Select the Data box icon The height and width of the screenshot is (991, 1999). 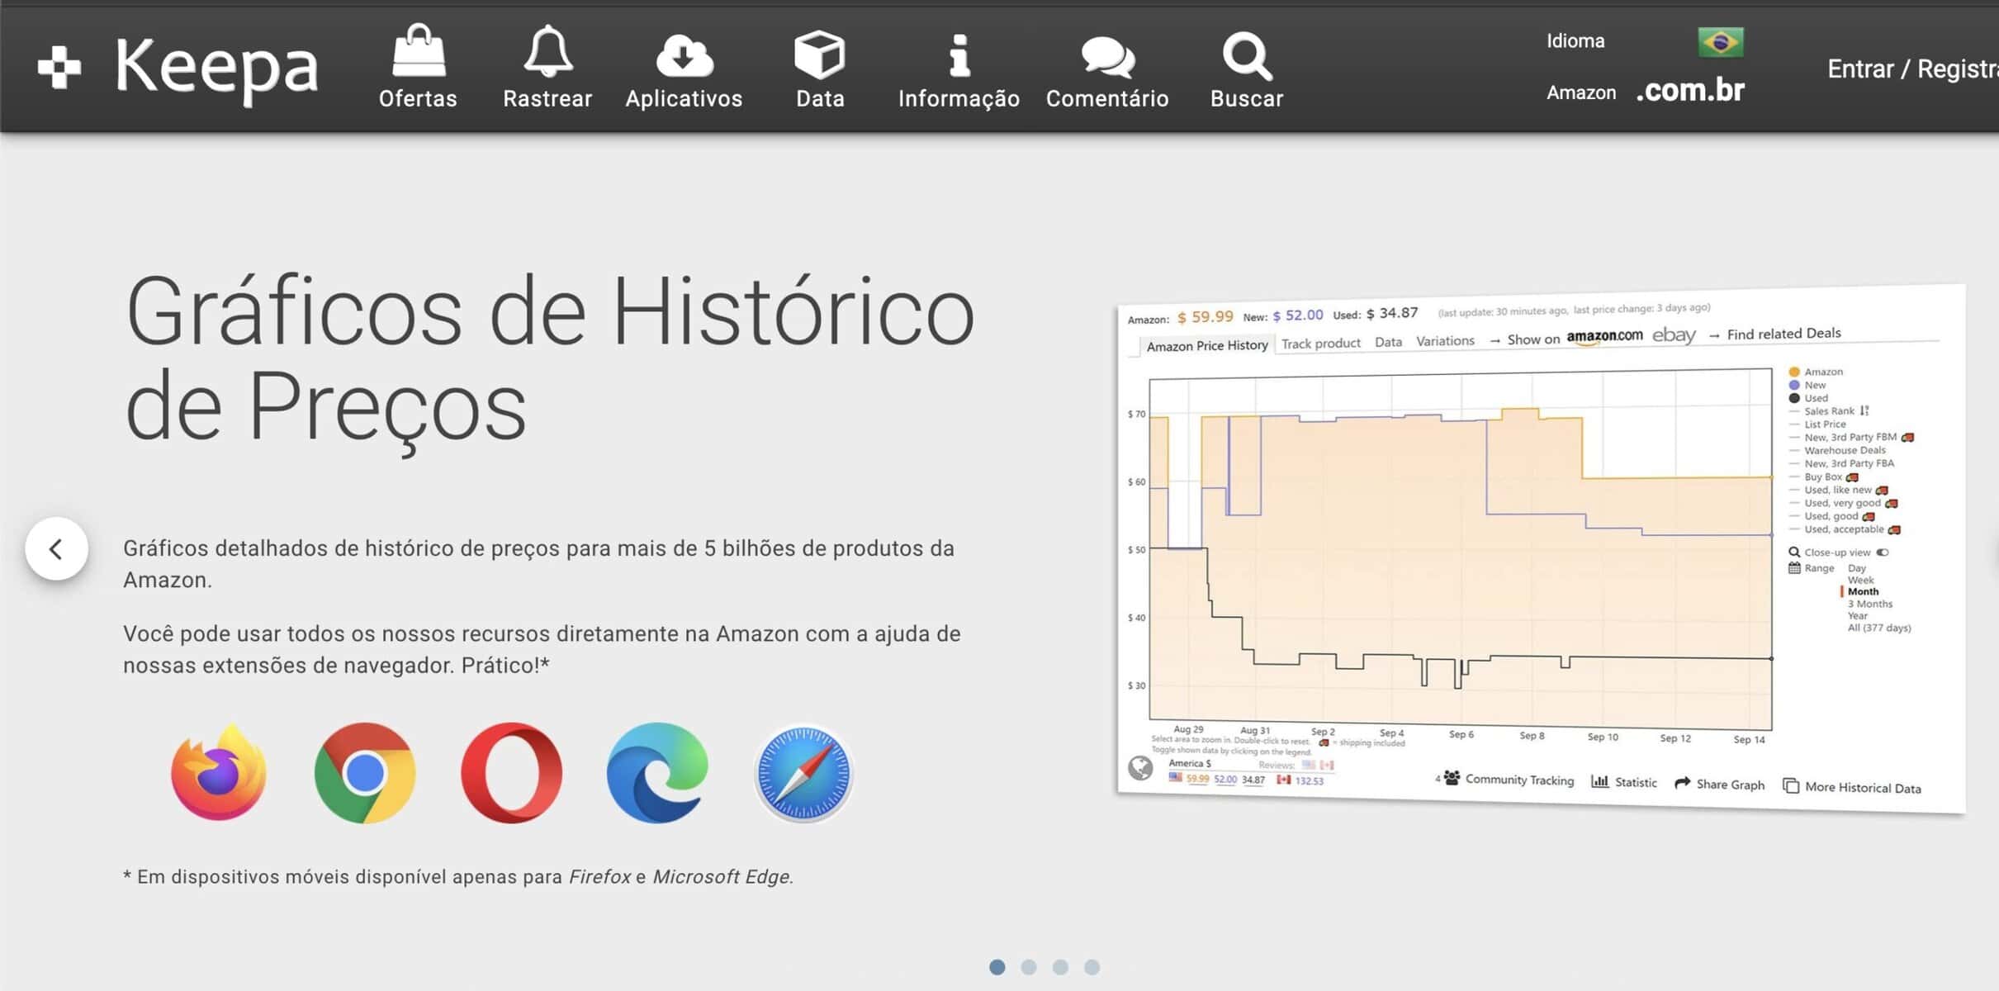click(x=819, y=55)
